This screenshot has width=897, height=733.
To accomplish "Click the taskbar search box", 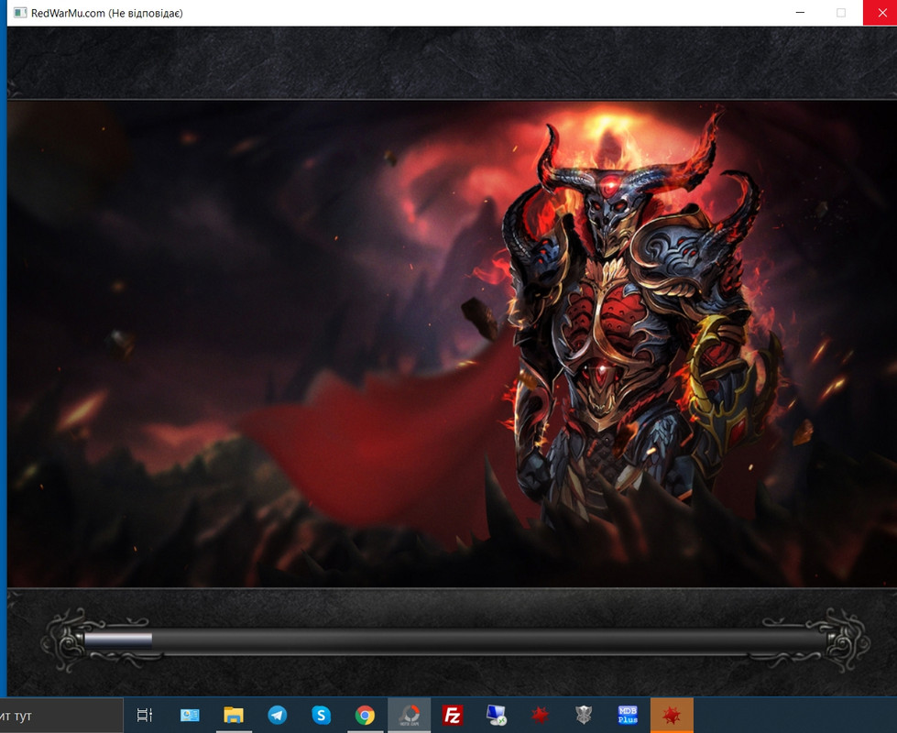I will point(61,716).
